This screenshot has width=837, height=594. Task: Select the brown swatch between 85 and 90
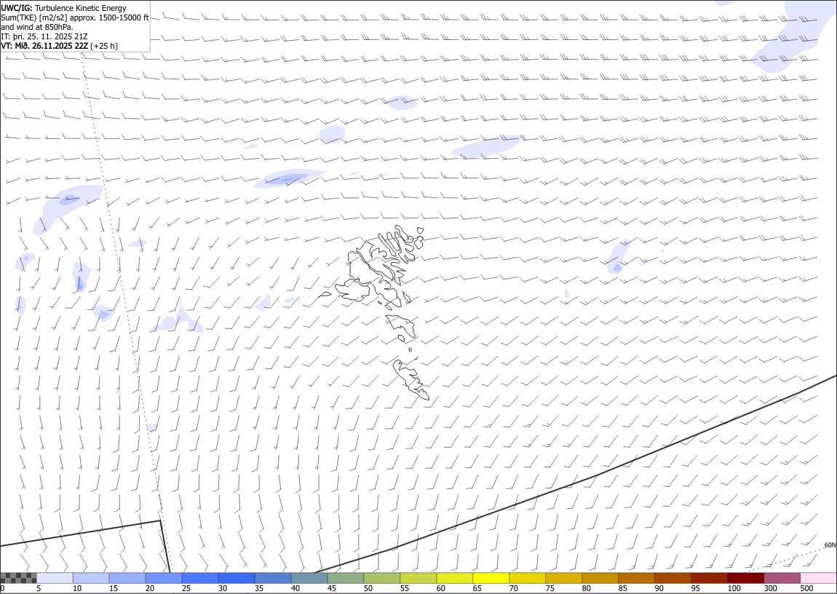(636, 578)
